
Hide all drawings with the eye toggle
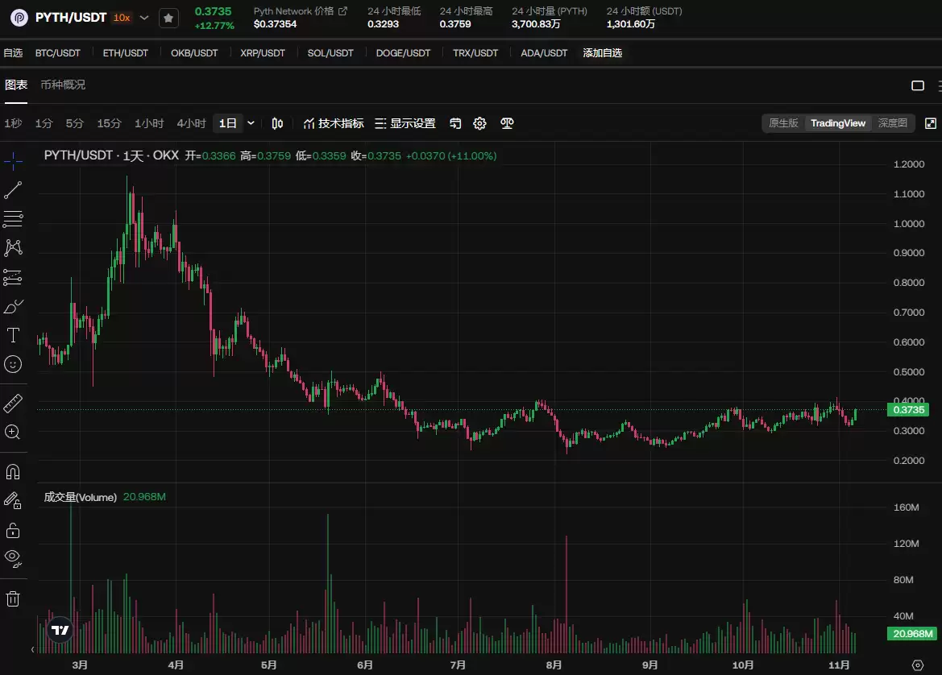coord(13,558)
